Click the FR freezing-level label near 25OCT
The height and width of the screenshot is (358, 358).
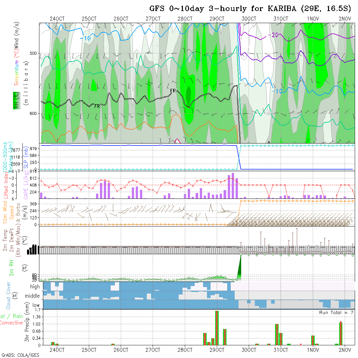coord(97,106)
